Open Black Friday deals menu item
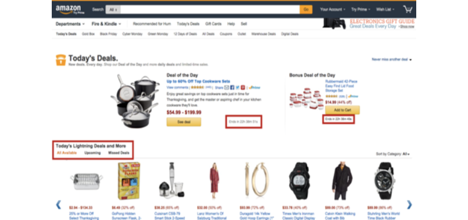468x220 pixels. tap(108, 34)
